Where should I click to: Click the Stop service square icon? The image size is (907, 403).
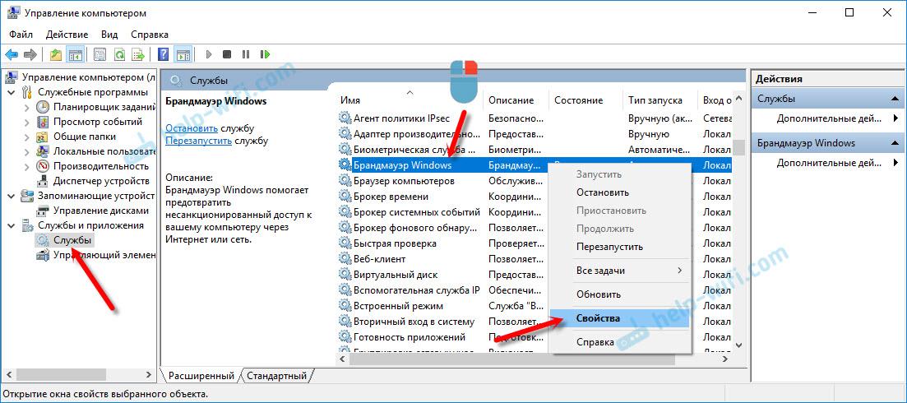tap(227, 54)
